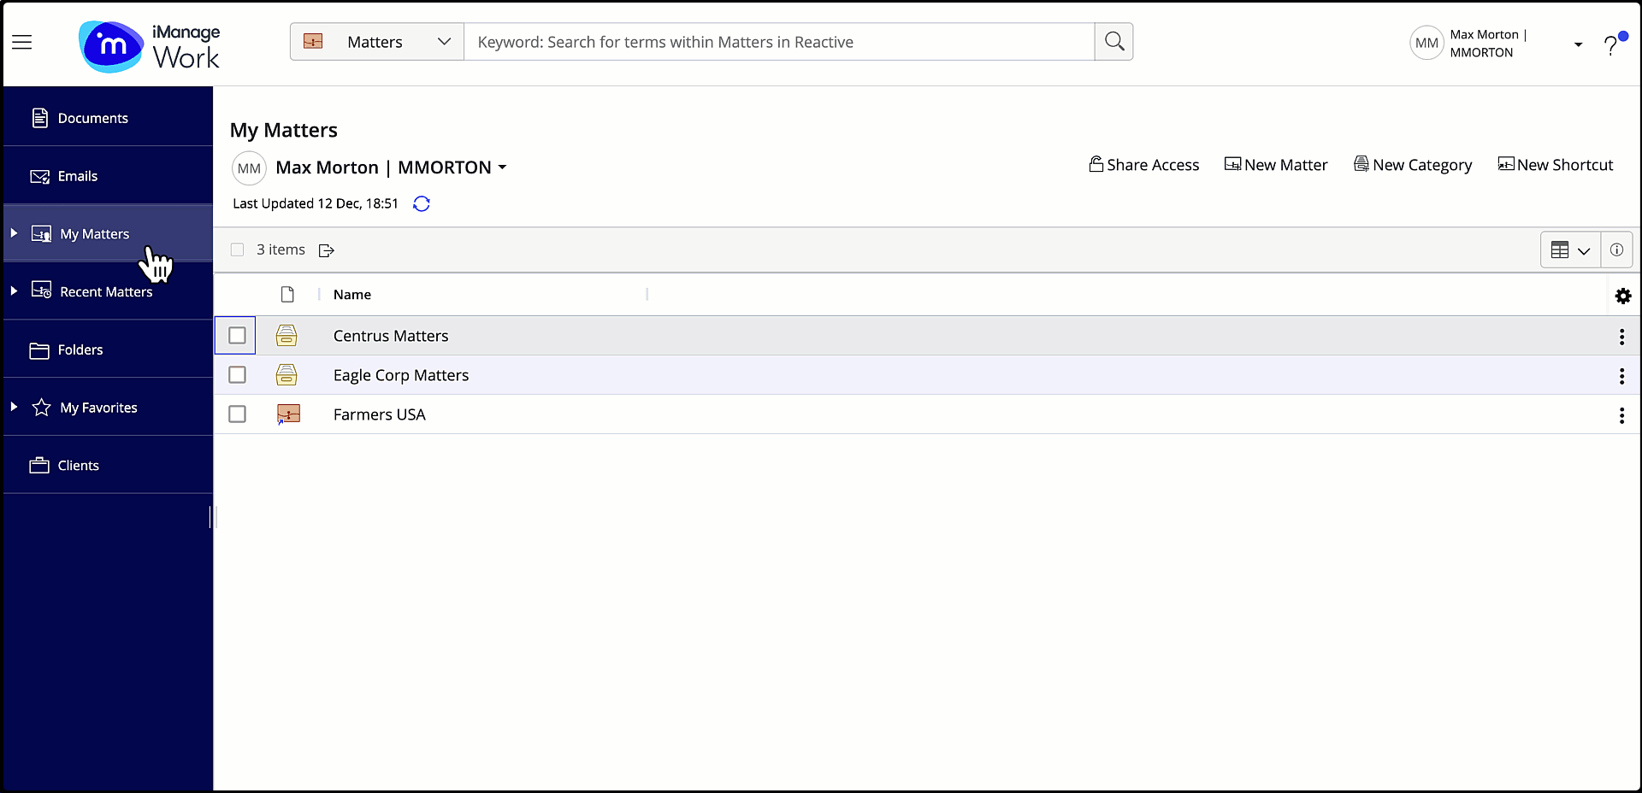Open Recent Matters in the sidebar
Viewport: 1642px width, 793px height.
point(105,291)
